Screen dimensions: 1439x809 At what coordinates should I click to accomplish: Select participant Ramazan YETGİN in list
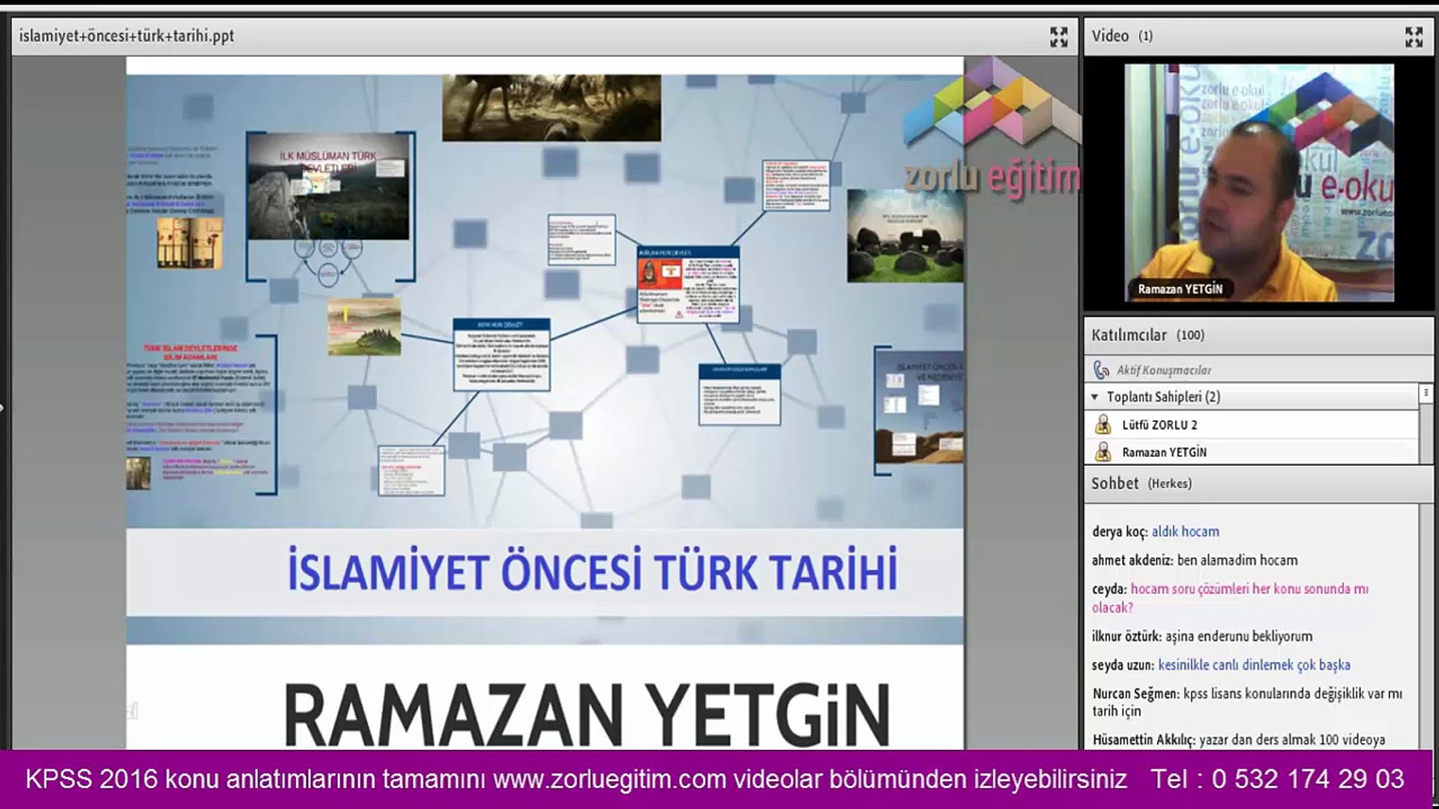(1164, 452)
